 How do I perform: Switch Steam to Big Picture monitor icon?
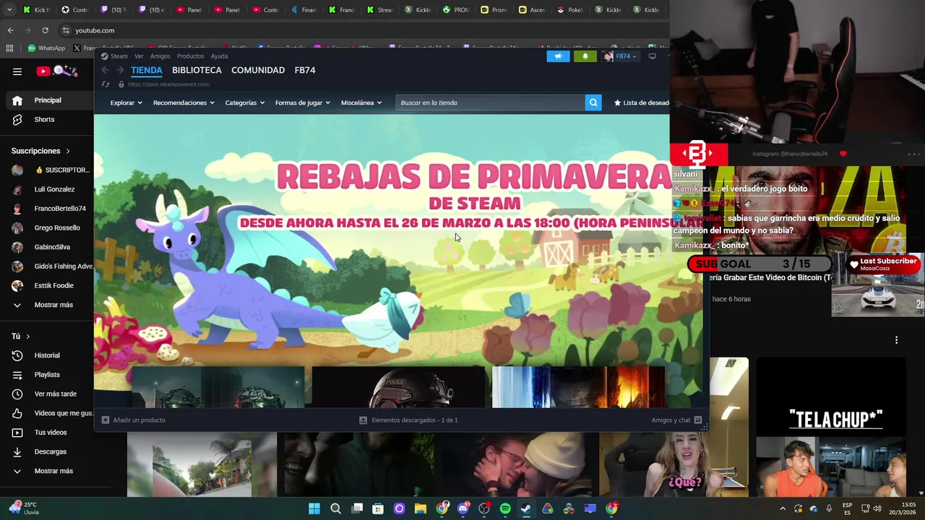click(652, 56)
